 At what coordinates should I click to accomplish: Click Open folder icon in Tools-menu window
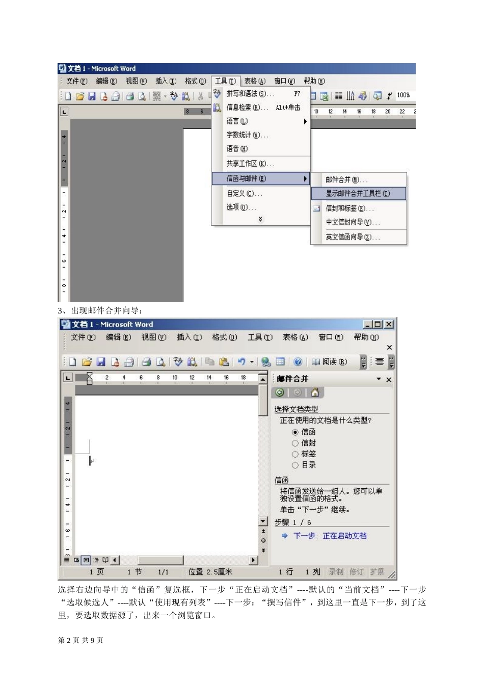click(x=80, y=96)
